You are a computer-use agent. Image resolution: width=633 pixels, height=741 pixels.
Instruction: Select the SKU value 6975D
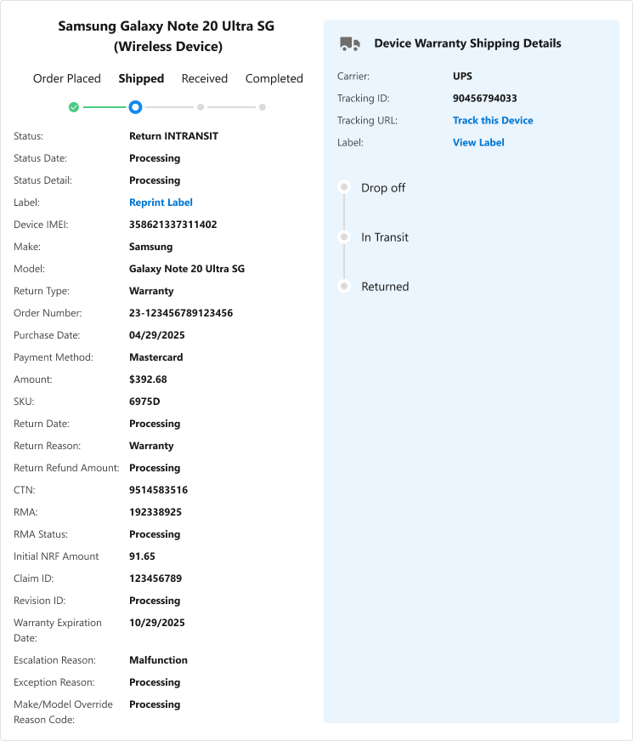point(144,402)
